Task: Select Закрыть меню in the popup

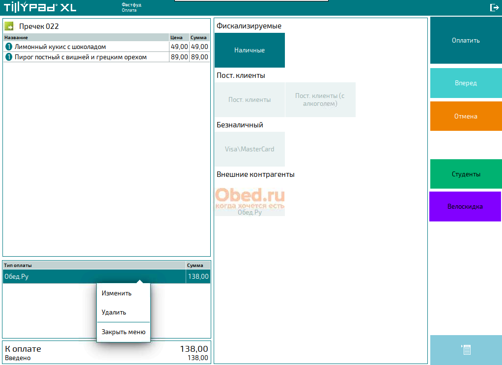Action: pos(123,332)
